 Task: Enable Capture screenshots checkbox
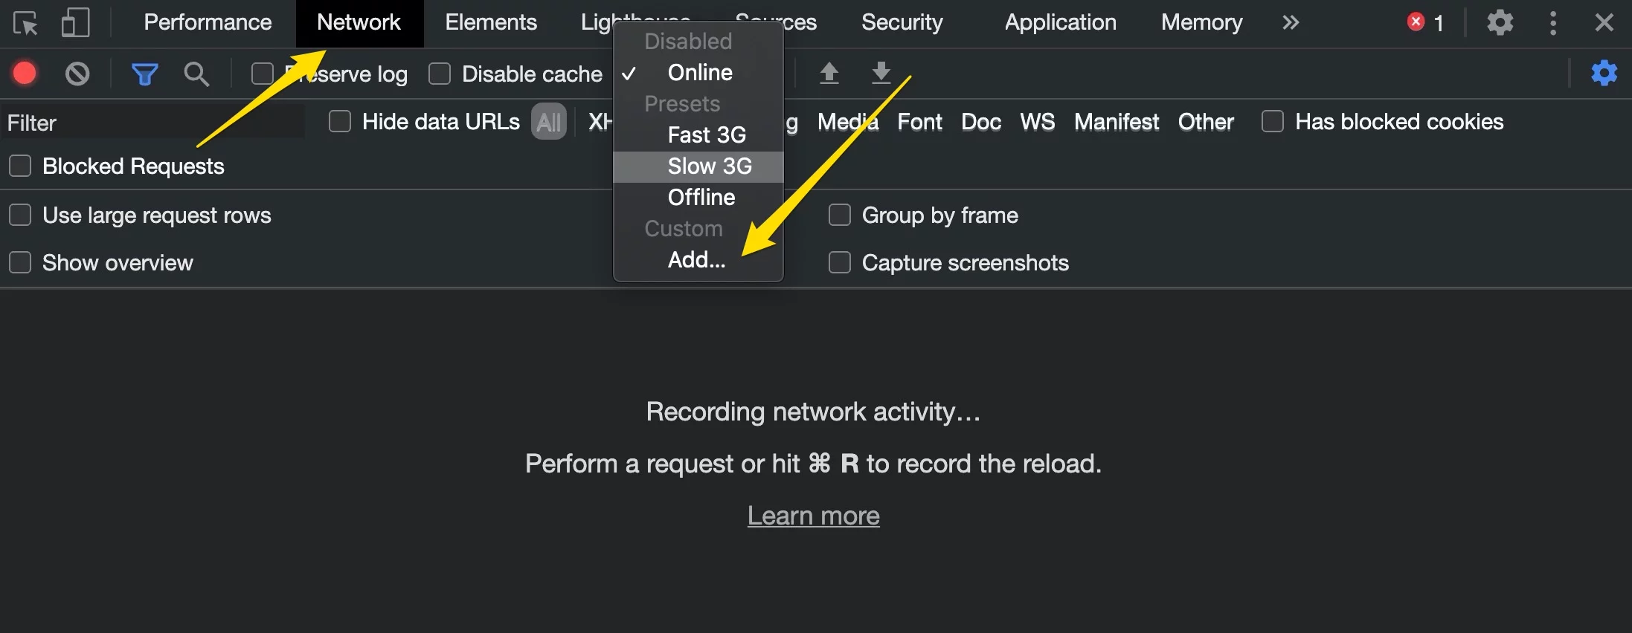(x=840, y=262)
